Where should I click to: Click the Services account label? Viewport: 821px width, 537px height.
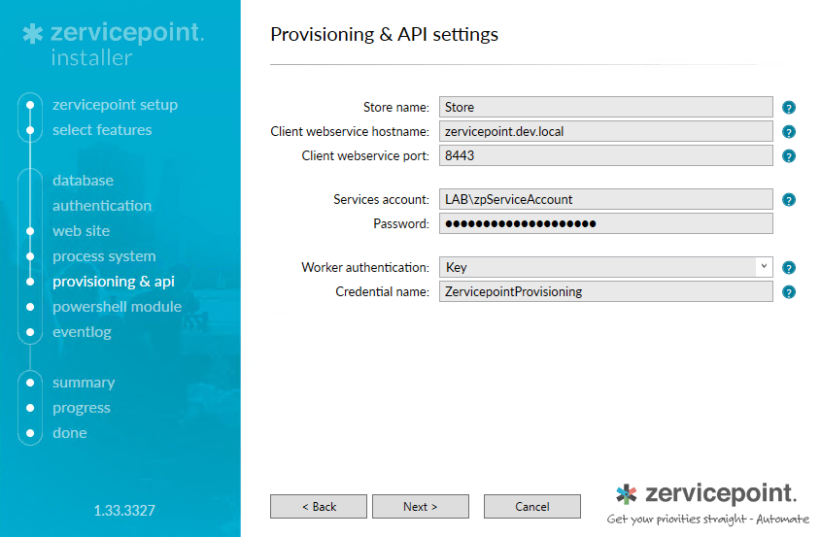[381, 199]
